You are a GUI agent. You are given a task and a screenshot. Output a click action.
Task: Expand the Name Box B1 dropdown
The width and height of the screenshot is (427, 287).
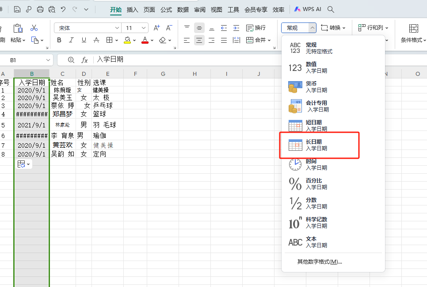pyautogui.click(x=48, y=60)
